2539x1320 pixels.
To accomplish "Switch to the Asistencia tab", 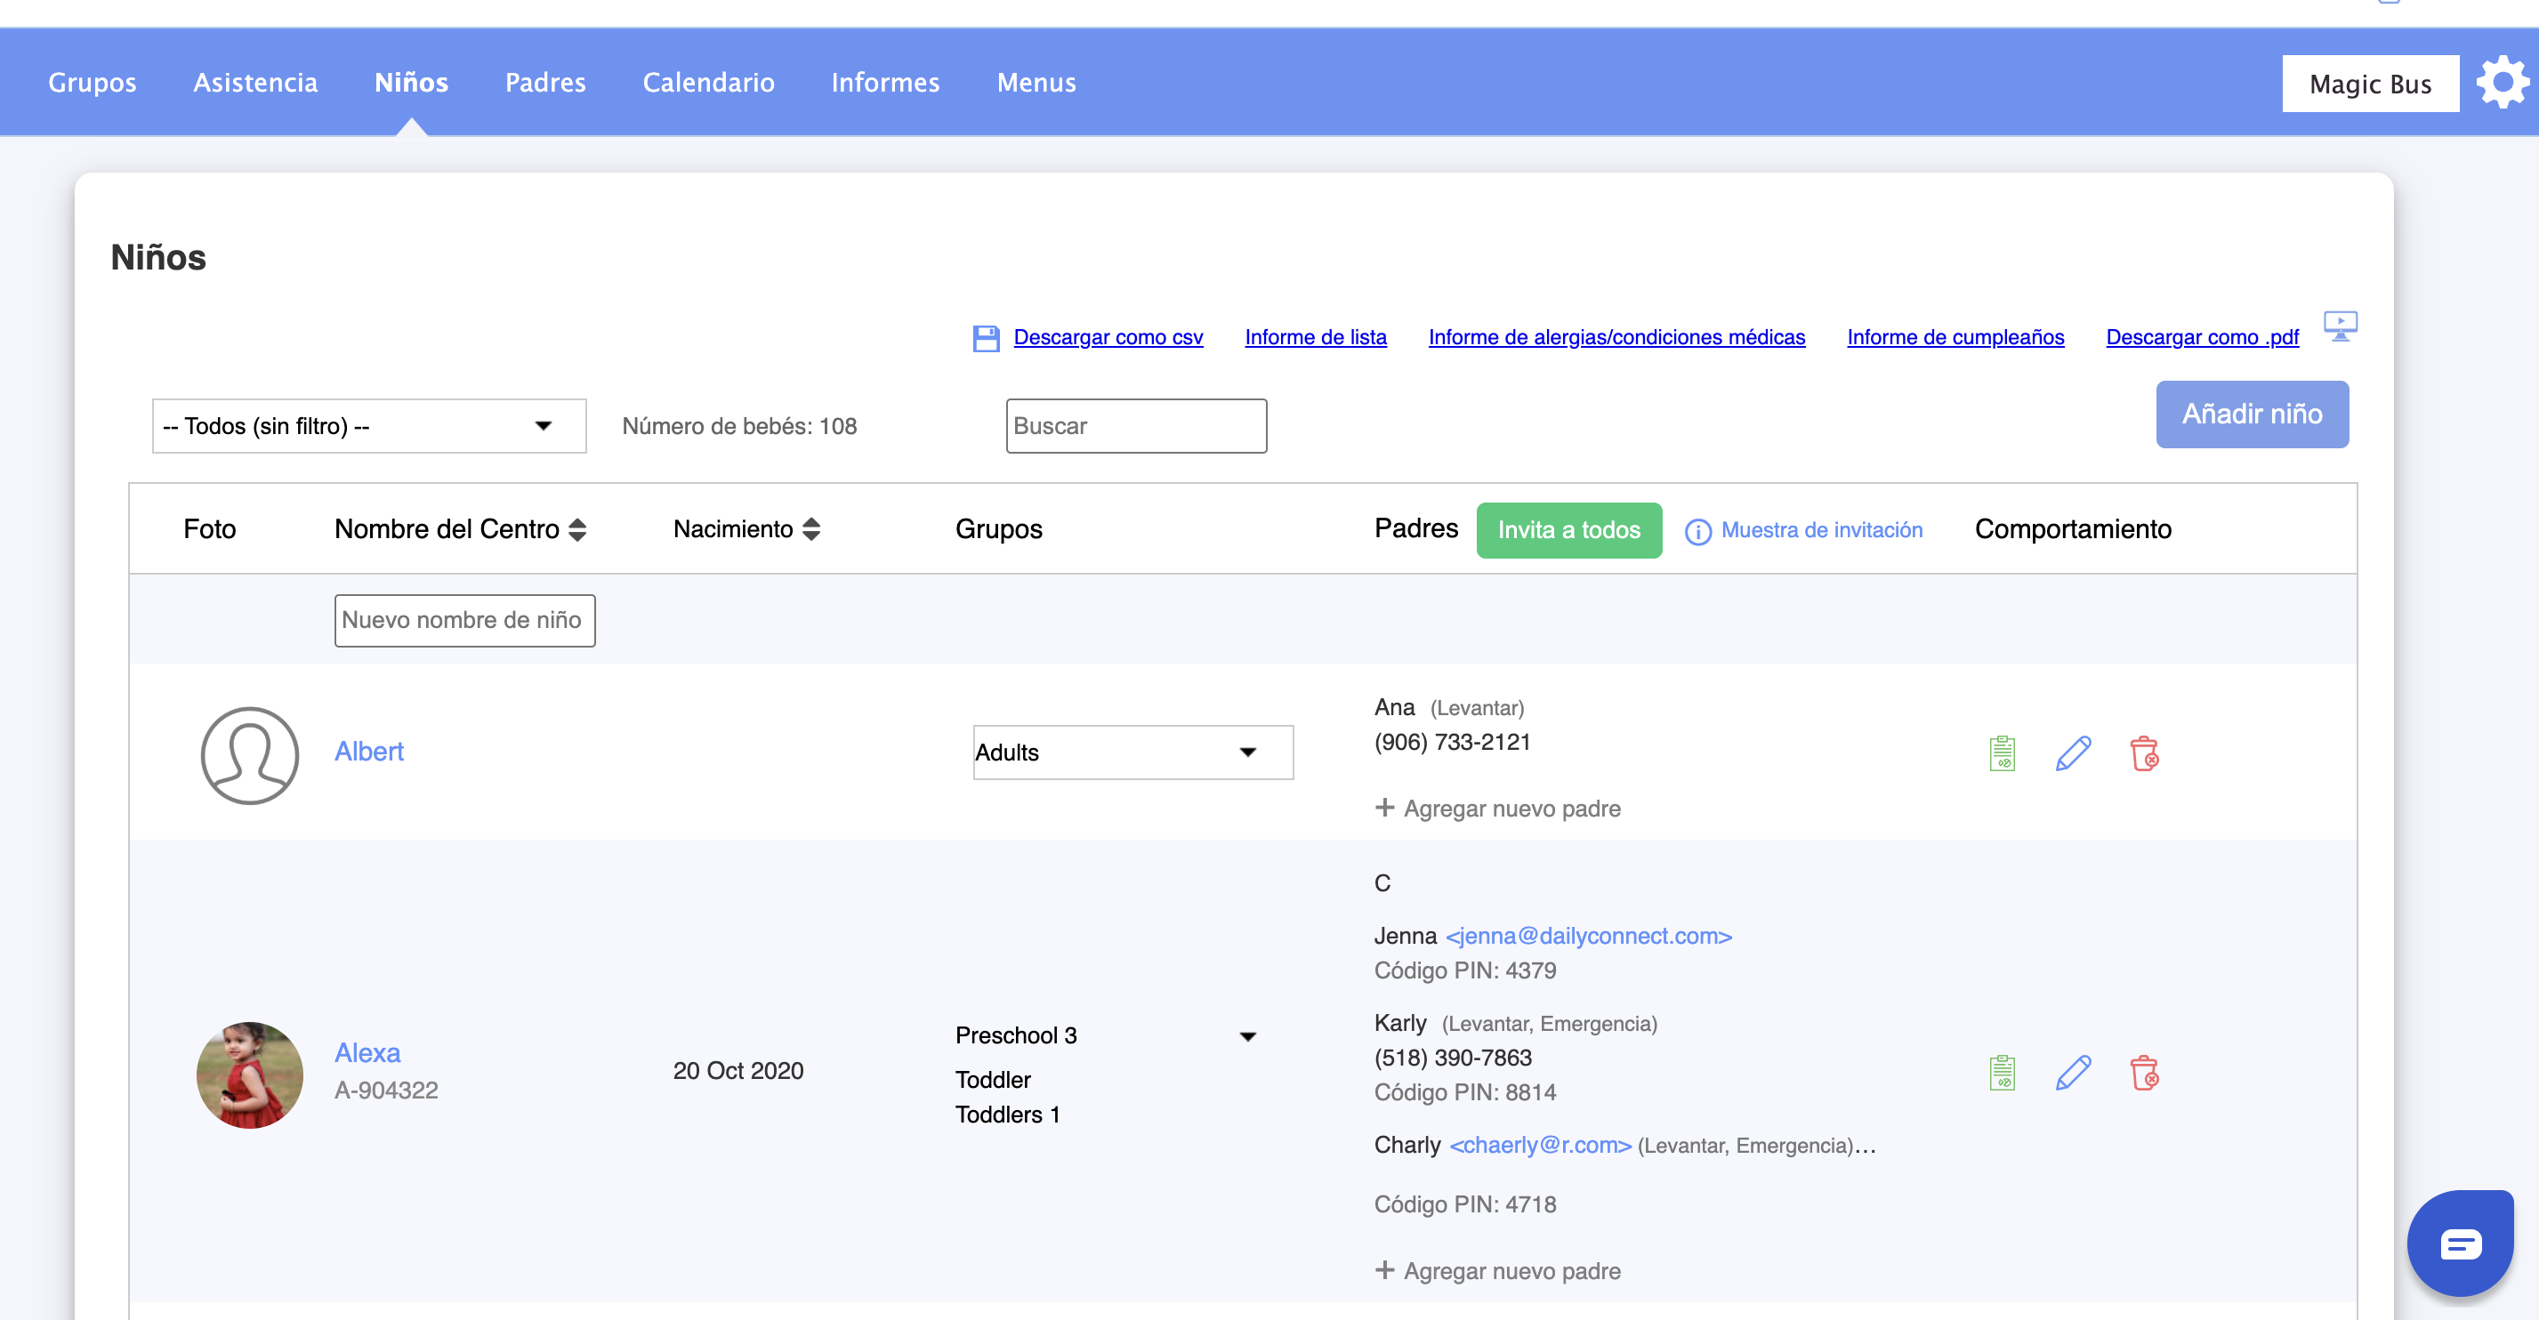I will tap(255, 83).
